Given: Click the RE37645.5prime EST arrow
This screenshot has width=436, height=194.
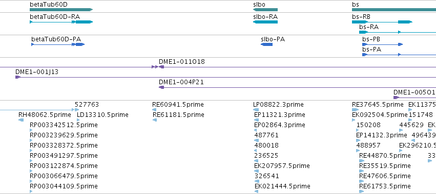Looking at the screenshot, I should point(356,110).
